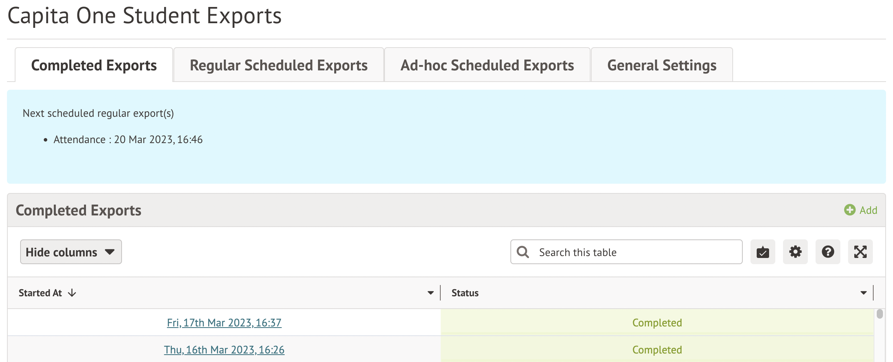
Task: Open the Fri, 17th Mar 2023 export
Action: 224,323
